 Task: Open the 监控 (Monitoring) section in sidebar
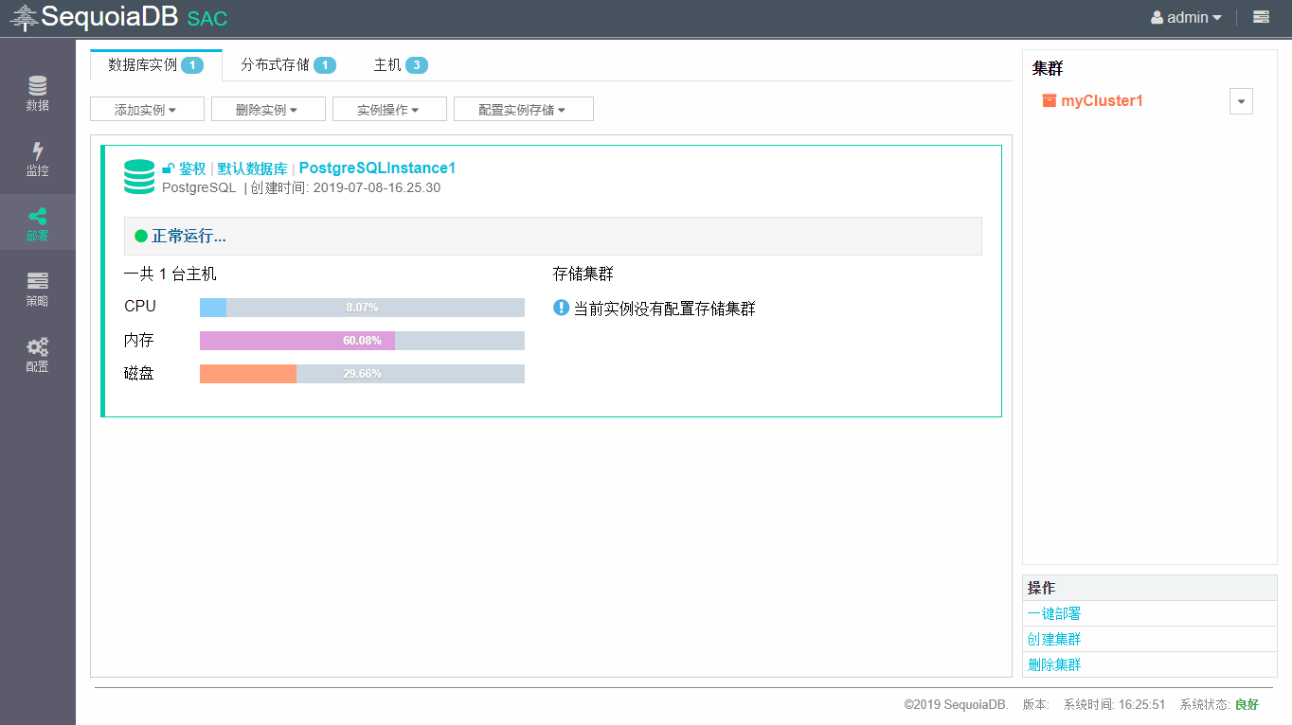pos(38,156)
